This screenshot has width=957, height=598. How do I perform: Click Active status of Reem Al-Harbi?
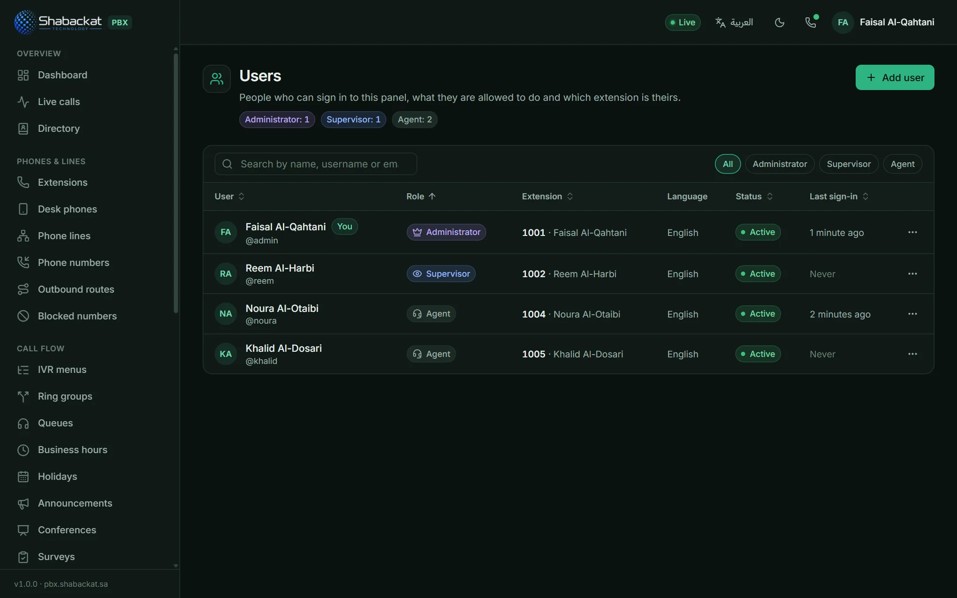[x=758, y=273]
